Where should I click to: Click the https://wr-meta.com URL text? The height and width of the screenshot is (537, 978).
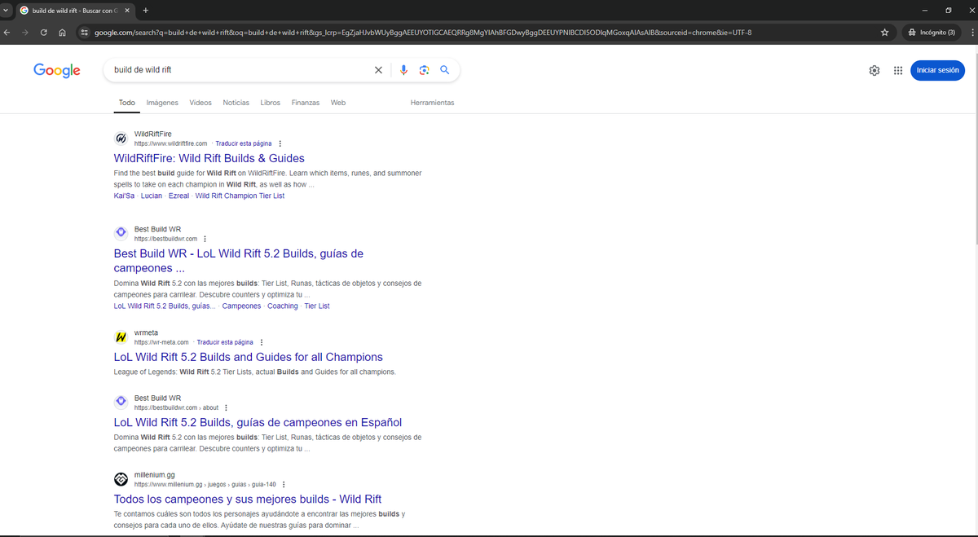(161, 342)
